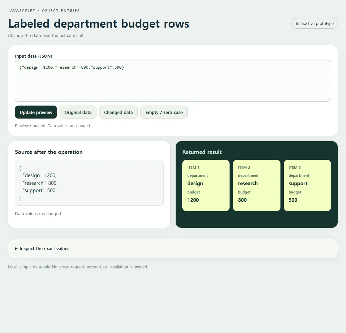This screenshot has width=346, height=333.
Task: Click the Preview updated status message
Action: pos(53,126)
